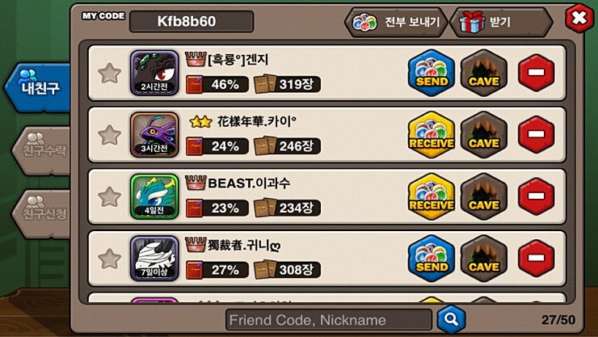
Task: Receive gems from BEAST.이과수
Action: (x=432, y=196)
